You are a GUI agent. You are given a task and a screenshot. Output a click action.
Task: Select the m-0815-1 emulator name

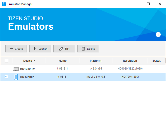(63, 77)
